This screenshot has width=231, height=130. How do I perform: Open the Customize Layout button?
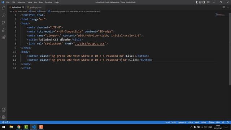pos(208,2)
